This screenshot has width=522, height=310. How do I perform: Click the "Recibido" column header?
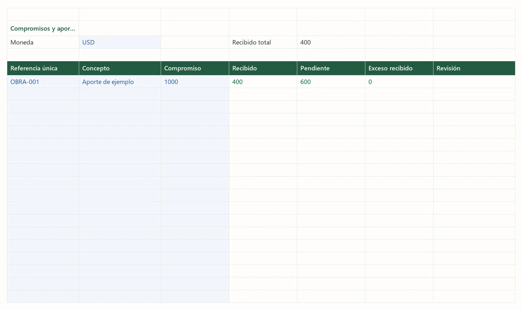tap(263, 68)
